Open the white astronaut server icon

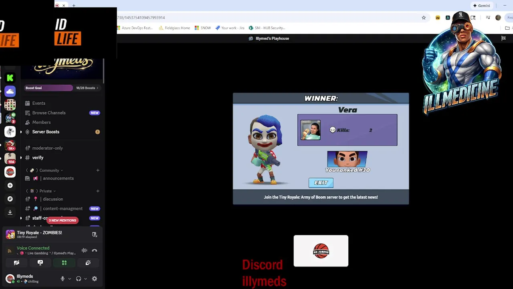pos(10,132)
